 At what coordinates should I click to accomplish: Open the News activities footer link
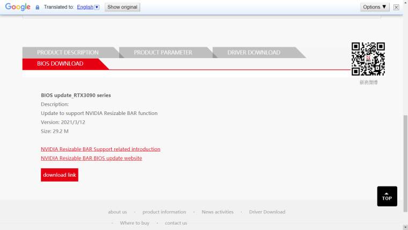(217, 212)
